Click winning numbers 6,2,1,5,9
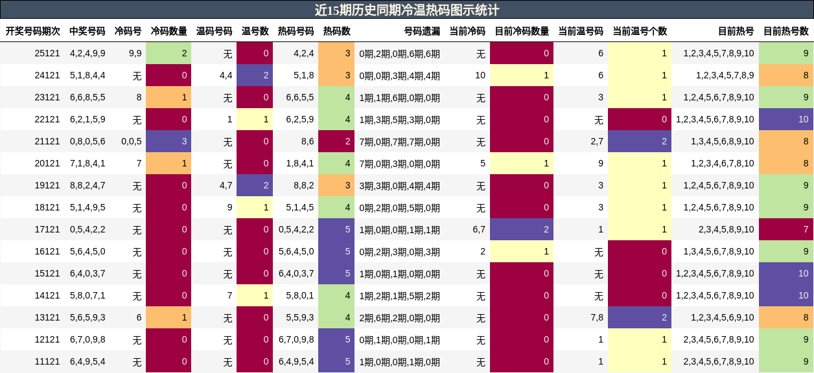Image resolution: width=814 pixels, height=373 pixels. pyautogui.click(x=87, y=119)
